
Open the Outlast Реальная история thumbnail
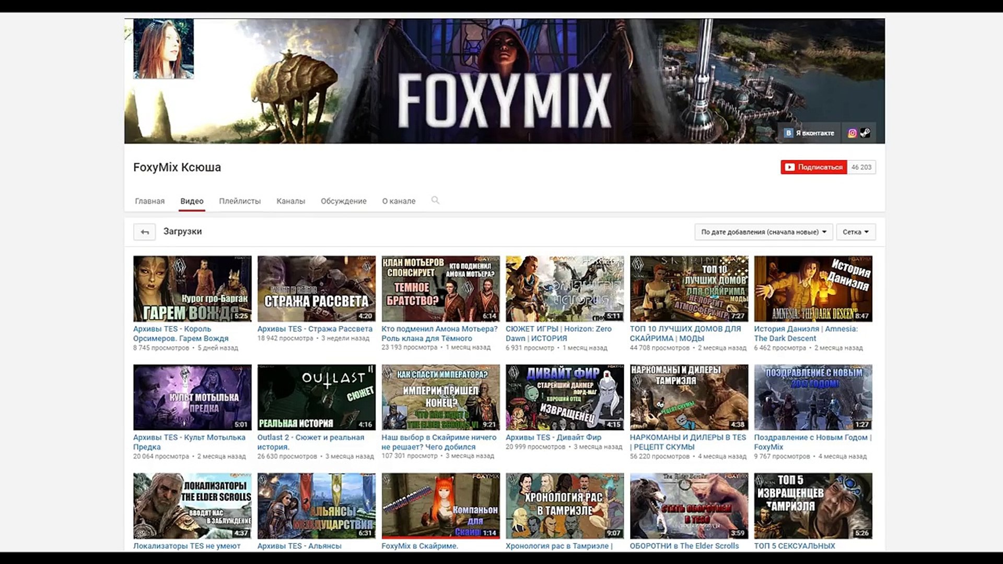pos(317,397)
